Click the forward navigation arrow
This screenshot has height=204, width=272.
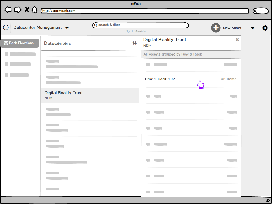click(x=18, y=10)
